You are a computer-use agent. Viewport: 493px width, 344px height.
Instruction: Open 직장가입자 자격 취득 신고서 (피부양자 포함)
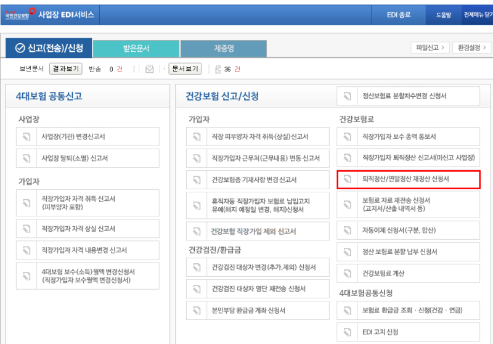coord(88,203)
